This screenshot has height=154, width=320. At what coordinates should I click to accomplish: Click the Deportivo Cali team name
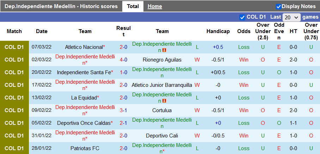[162, 136]
